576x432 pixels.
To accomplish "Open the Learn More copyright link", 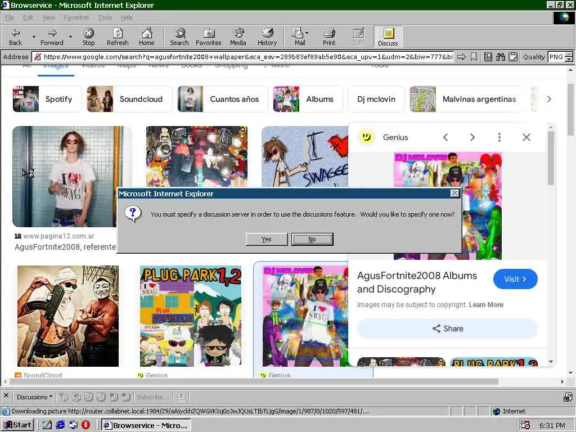I will tap(486, 304).
